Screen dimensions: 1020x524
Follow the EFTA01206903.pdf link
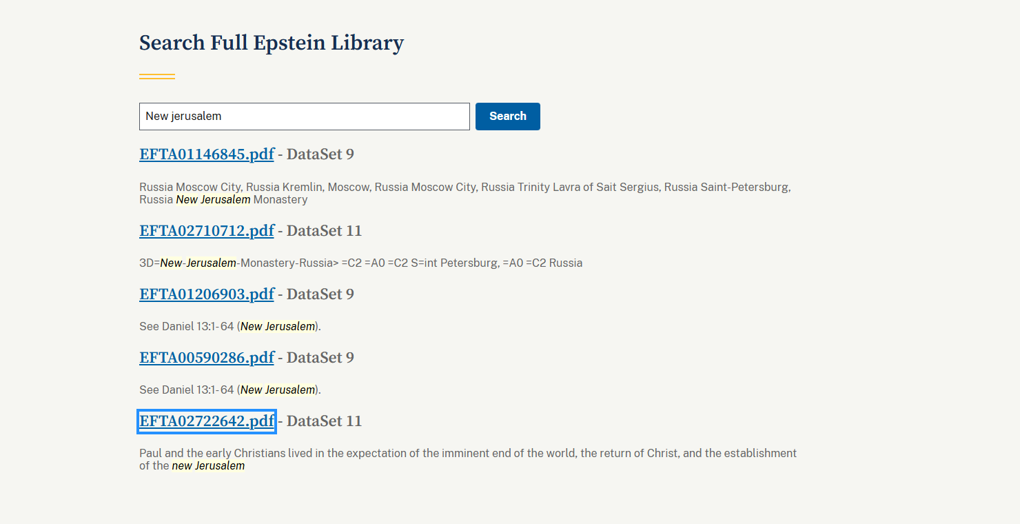pos(207,294)
